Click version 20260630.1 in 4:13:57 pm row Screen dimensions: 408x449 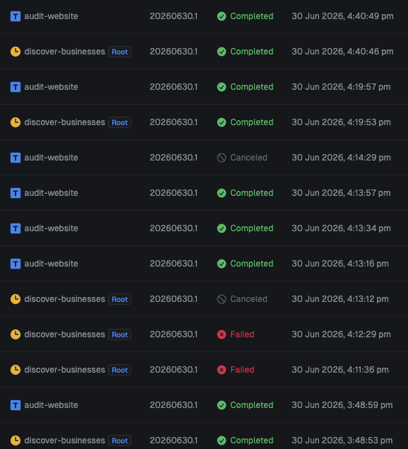click(174, 193)
